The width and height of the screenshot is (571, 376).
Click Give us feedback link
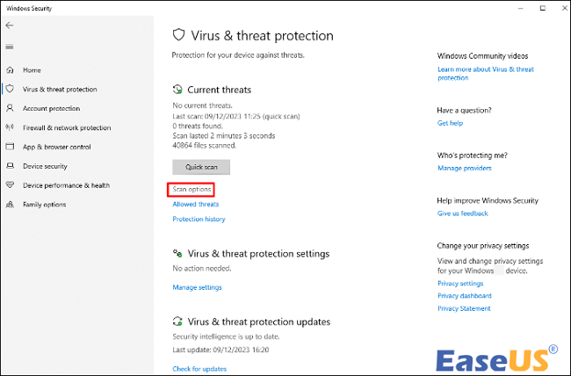[x=463, y=213]
